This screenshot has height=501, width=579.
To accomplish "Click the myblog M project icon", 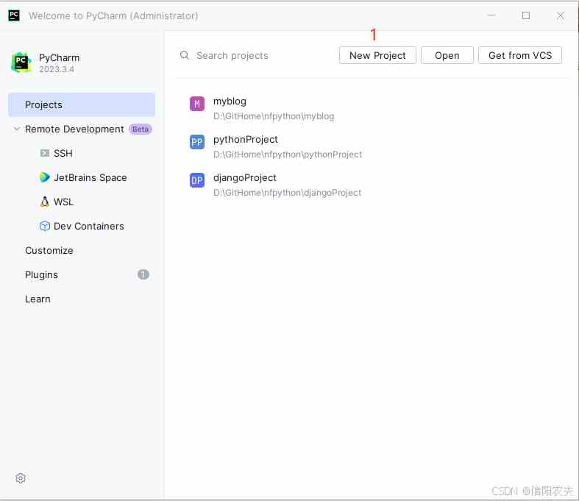I will tap(197, 104).
